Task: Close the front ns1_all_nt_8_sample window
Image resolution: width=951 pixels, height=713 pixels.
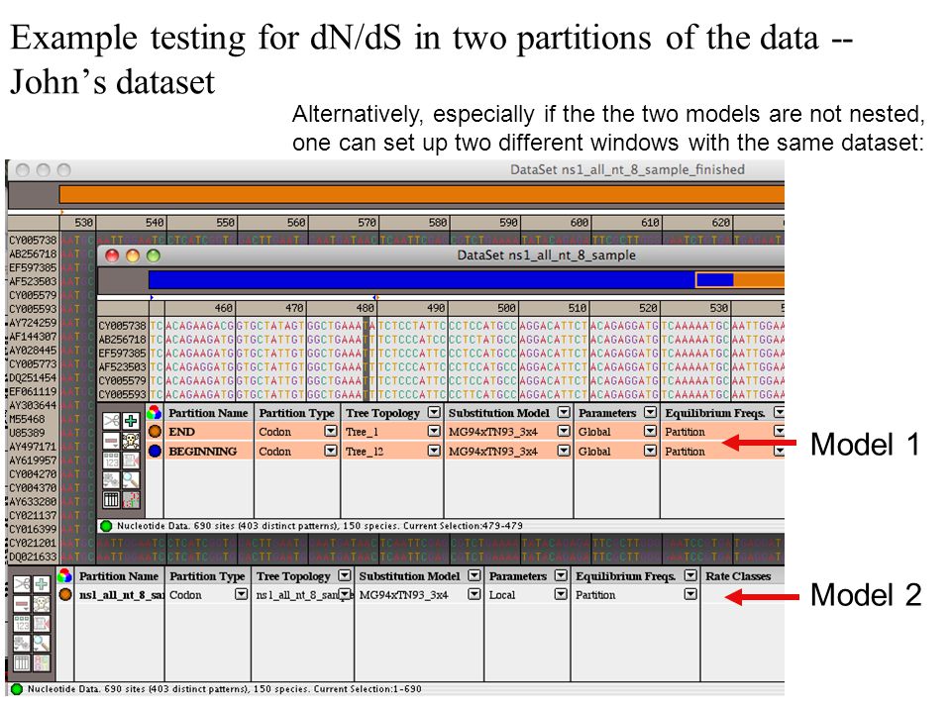Action: point(112,255)
